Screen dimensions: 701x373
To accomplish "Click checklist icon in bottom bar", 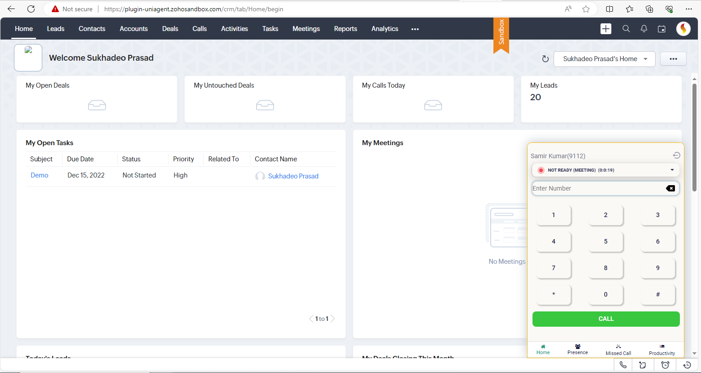I will tap(643, 365).
